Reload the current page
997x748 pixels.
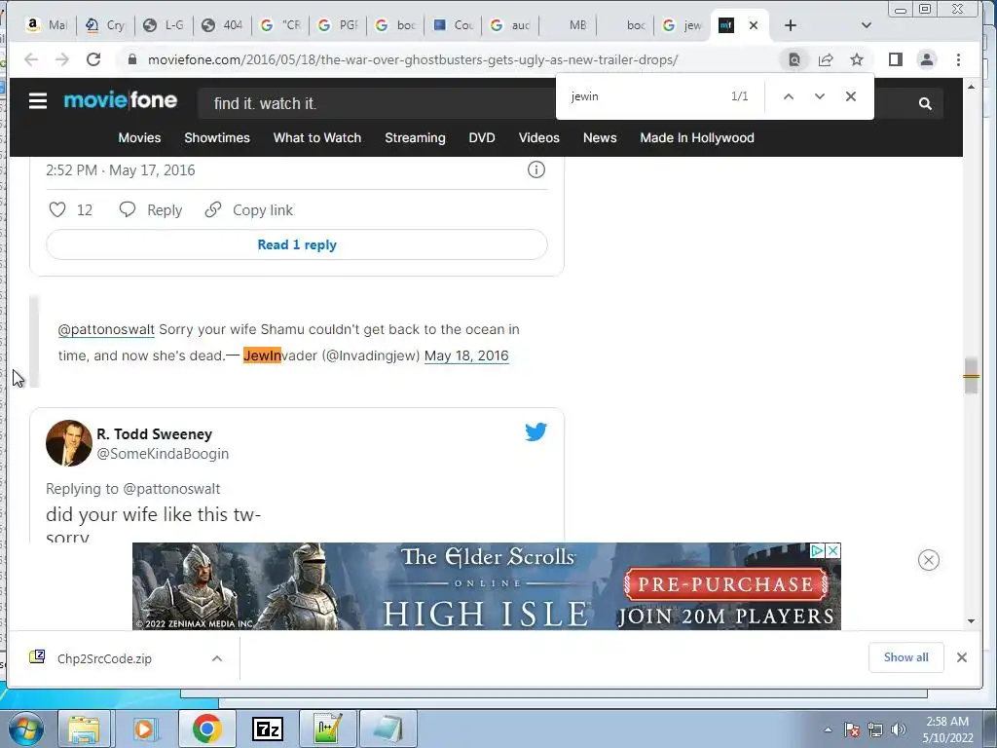point(93,59)
